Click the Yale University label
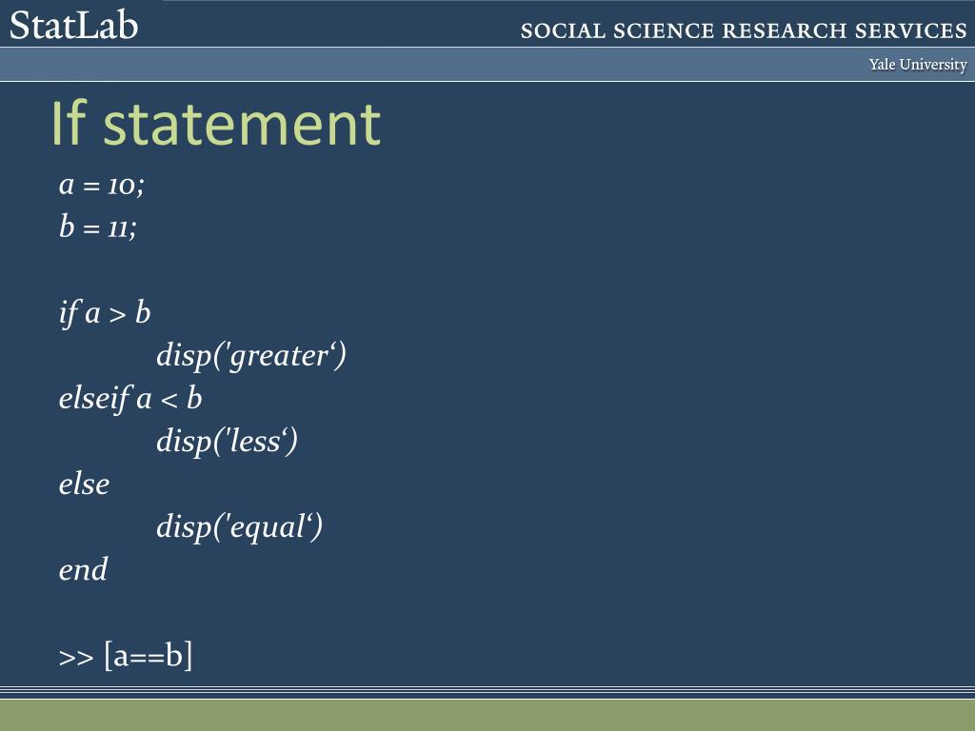The width and height of the screenshot is (975, 731). (x=918, y=65)
